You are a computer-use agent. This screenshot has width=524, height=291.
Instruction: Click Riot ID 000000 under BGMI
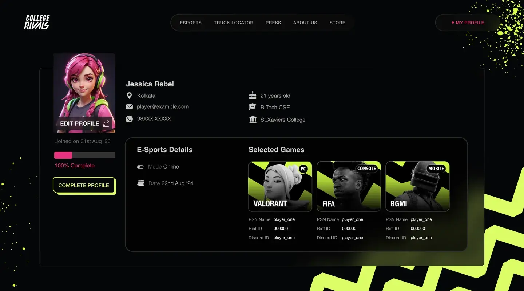click(418, 229)
